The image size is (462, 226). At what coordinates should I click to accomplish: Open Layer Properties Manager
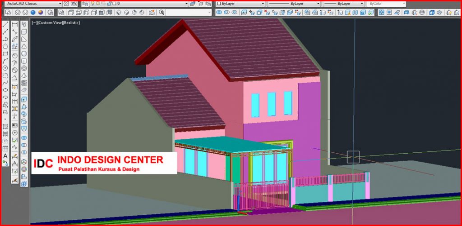[85, 4]
